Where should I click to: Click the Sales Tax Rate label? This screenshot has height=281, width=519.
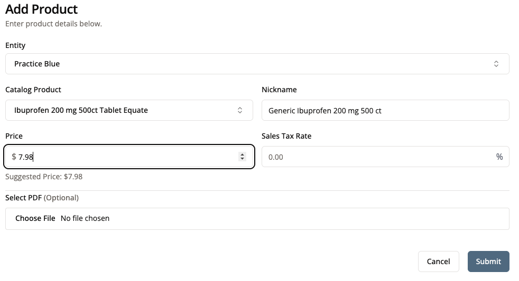pos(286,136)
